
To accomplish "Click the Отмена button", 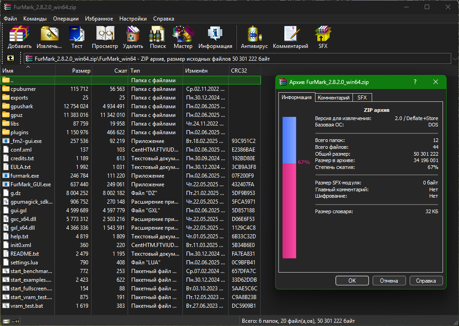I will coord(389,281).
